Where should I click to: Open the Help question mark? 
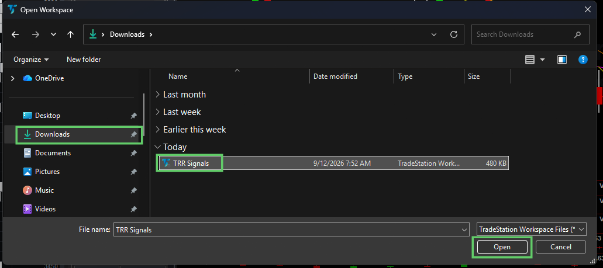[583, 60]
